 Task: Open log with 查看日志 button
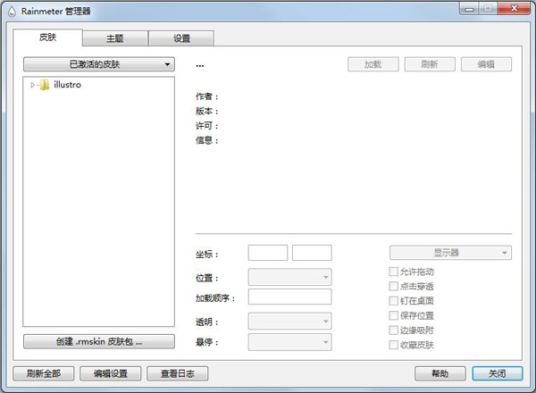(177, 373)
